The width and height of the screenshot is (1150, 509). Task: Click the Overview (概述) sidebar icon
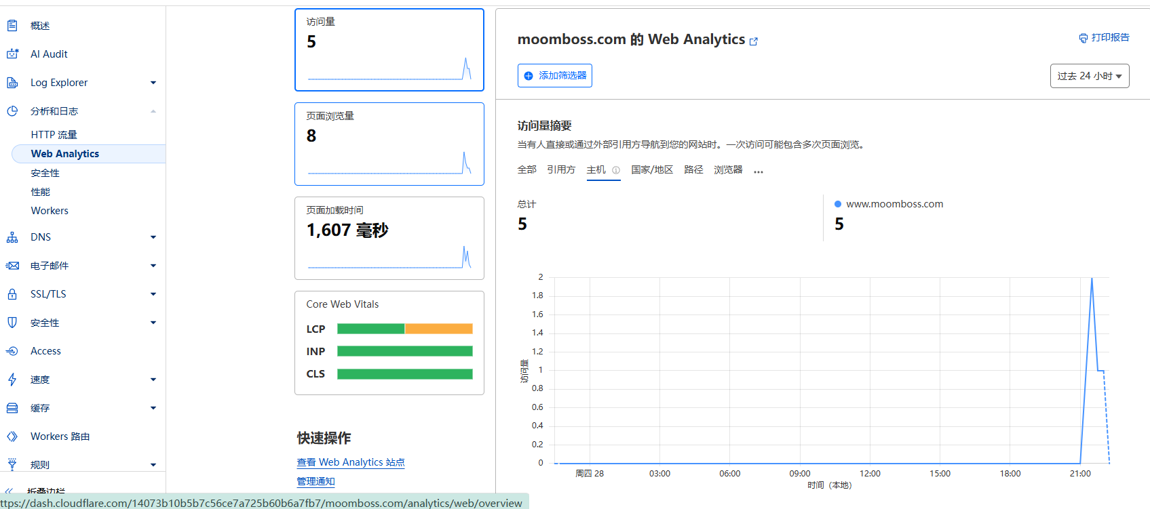coord(12,26)
